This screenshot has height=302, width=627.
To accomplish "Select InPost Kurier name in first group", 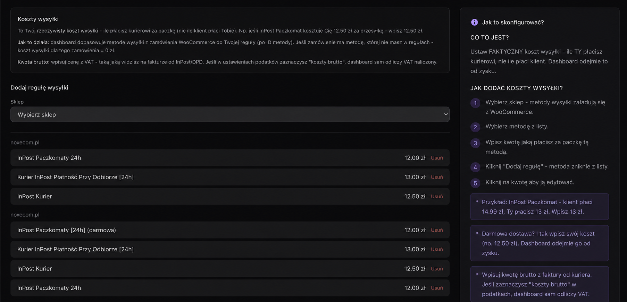I will point(34,196).
